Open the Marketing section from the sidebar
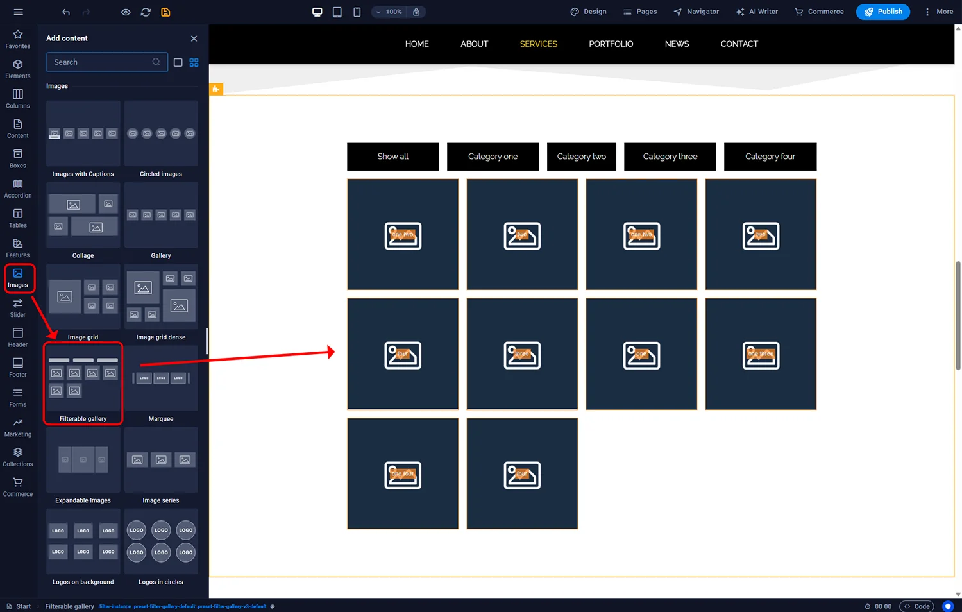 [x=17, y=427]
